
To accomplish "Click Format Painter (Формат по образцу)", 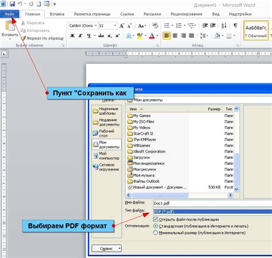I will pos(42,38).
